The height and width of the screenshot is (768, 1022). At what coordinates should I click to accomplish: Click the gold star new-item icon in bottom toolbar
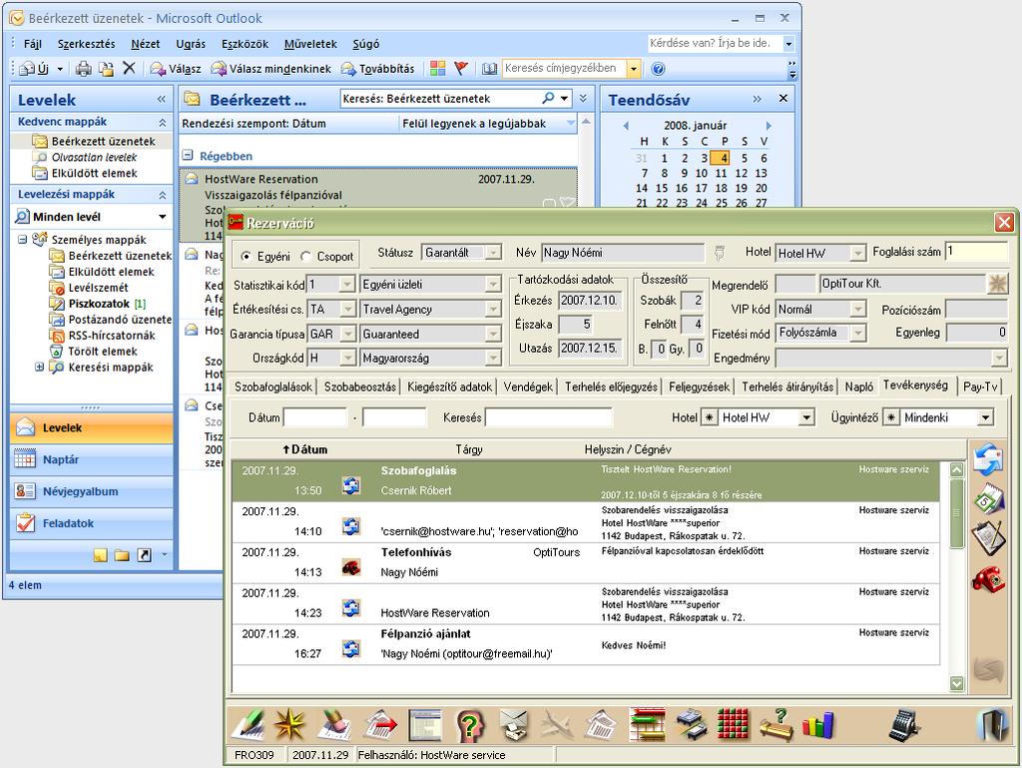(290, 724)
